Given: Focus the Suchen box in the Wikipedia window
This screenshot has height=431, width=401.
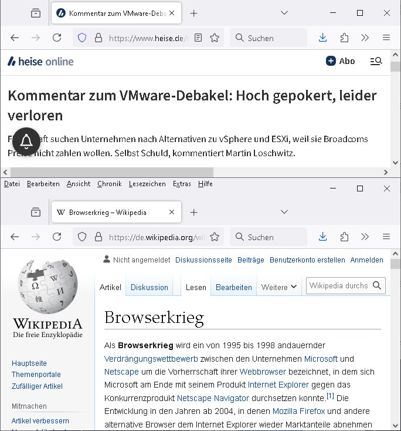Looking at the screenshot, I should tap(269, 237).
